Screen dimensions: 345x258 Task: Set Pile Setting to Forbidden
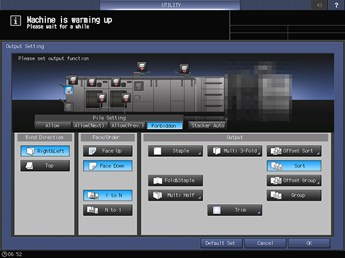pos(164,126)
